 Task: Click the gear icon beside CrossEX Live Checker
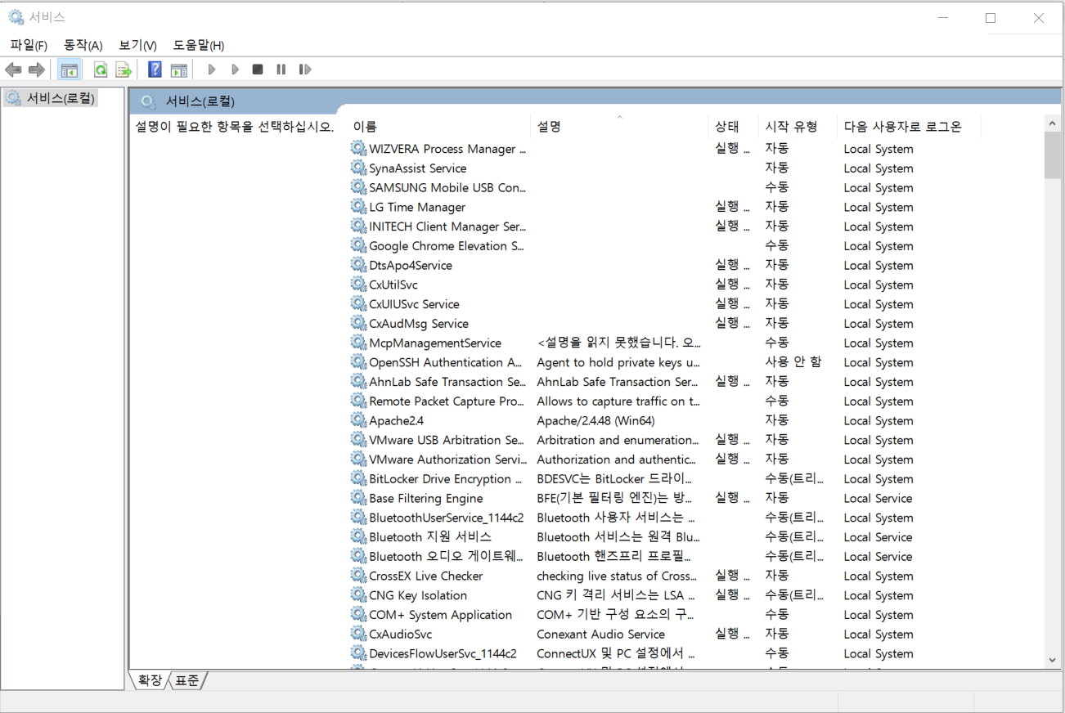point(358,576)
